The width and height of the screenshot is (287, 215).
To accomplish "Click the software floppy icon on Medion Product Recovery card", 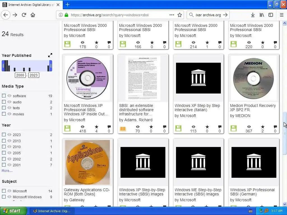I will point(233,128).
